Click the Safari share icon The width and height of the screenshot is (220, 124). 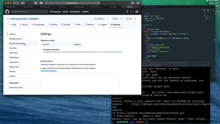132,3
